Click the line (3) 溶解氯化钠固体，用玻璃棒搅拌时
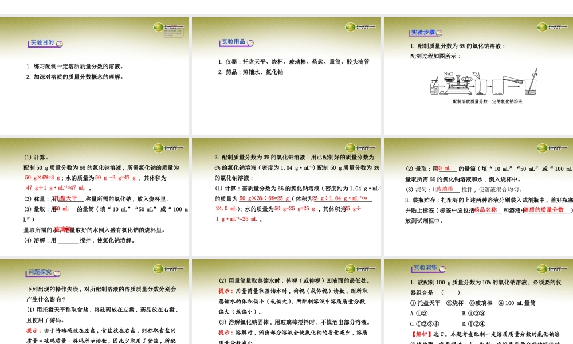This screenshot has width=573, height=344. pyautogui.click(x=295, y=322)
